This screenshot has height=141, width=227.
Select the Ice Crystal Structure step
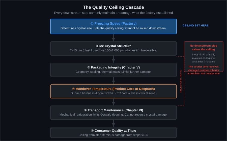(x=113, y=48)
